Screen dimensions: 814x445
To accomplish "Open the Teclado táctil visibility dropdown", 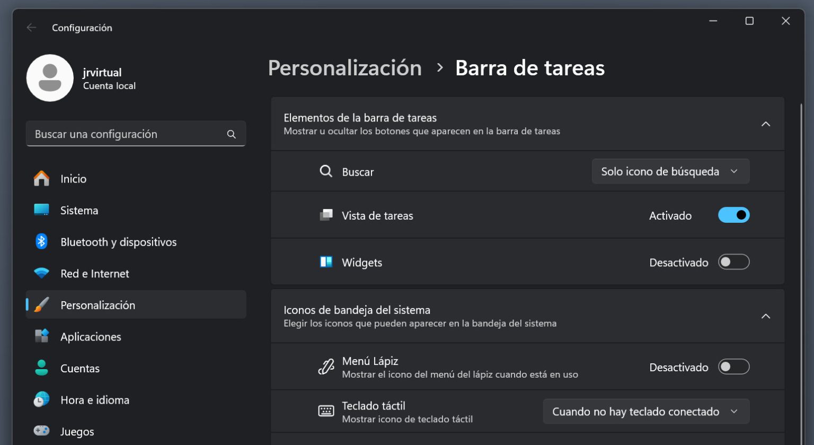I will tap(645, 411).
